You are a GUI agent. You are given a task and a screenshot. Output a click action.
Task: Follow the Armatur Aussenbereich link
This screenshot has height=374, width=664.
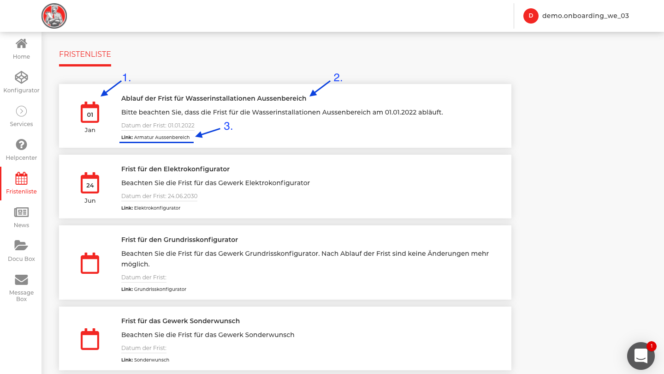(x=161, y=137)
